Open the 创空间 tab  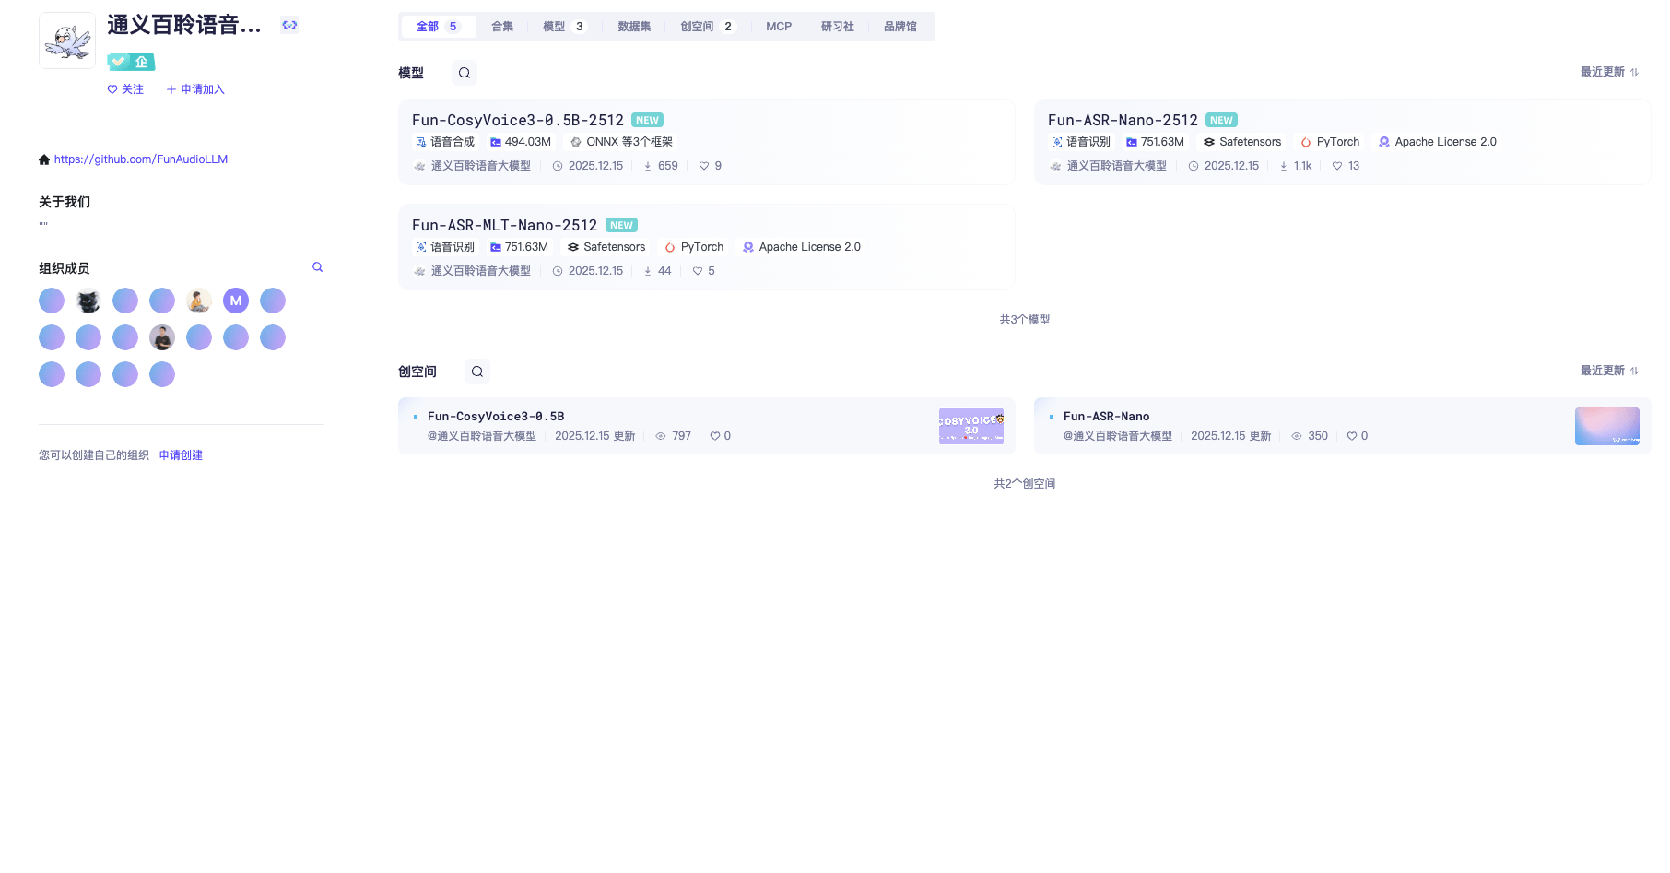[x=707, y=27]
